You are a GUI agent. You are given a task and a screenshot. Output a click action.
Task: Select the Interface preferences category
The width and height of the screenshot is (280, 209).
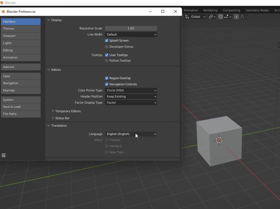21,22
